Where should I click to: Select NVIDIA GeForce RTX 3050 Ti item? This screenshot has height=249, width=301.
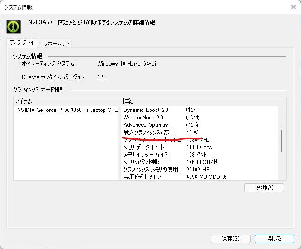click(x=67, y=110)
